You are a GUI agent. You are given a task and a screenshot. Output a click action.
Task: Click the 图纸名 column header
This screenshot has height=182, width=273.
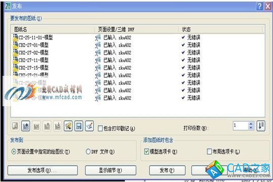[x=53, y=29]
